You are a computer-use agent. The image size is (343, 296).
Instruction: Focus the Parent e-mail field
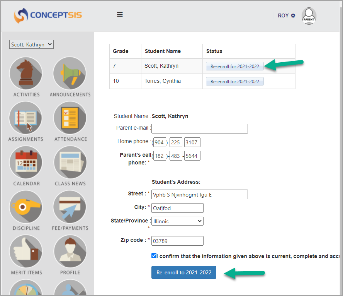click(199, 128)
